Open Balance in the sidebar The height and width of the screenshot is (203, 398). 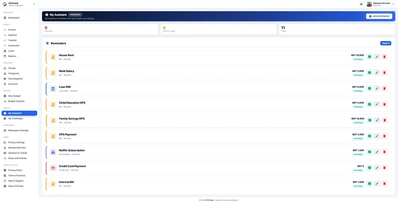click(19, 56)
